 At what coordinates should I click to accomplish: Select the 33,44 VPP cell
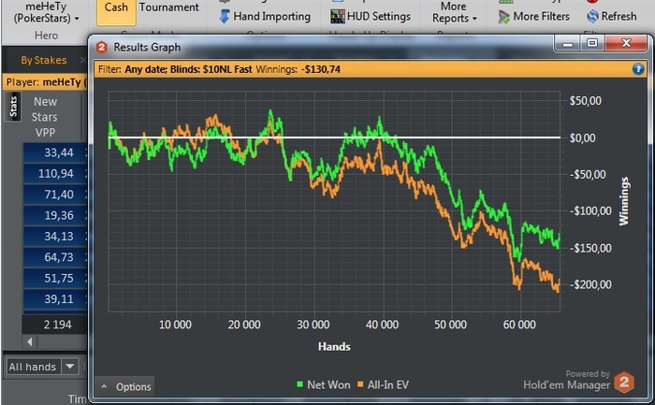54,152
